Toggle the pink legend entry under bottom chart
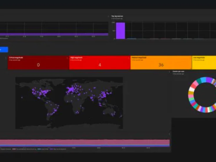The image size is (216, 162). [24, 149]
